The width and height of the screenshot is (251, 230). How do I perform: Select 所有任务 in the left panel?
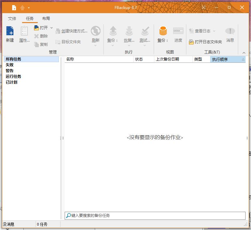31,59
